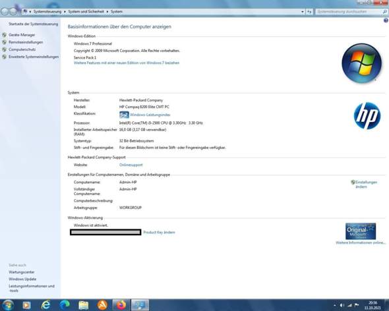Select text Windows 7 Professional
Image resolution: width=389 pixels, height=311 pixels.
click(x=93, y=43)
